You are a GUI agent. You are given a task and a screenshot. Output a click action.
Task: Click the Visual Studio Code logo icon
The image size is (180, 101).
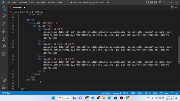tap(3, 2)
